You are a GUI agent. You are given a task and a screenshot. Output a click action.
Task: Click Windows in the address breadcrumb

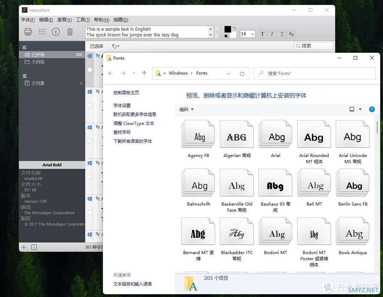pos(178,73)
